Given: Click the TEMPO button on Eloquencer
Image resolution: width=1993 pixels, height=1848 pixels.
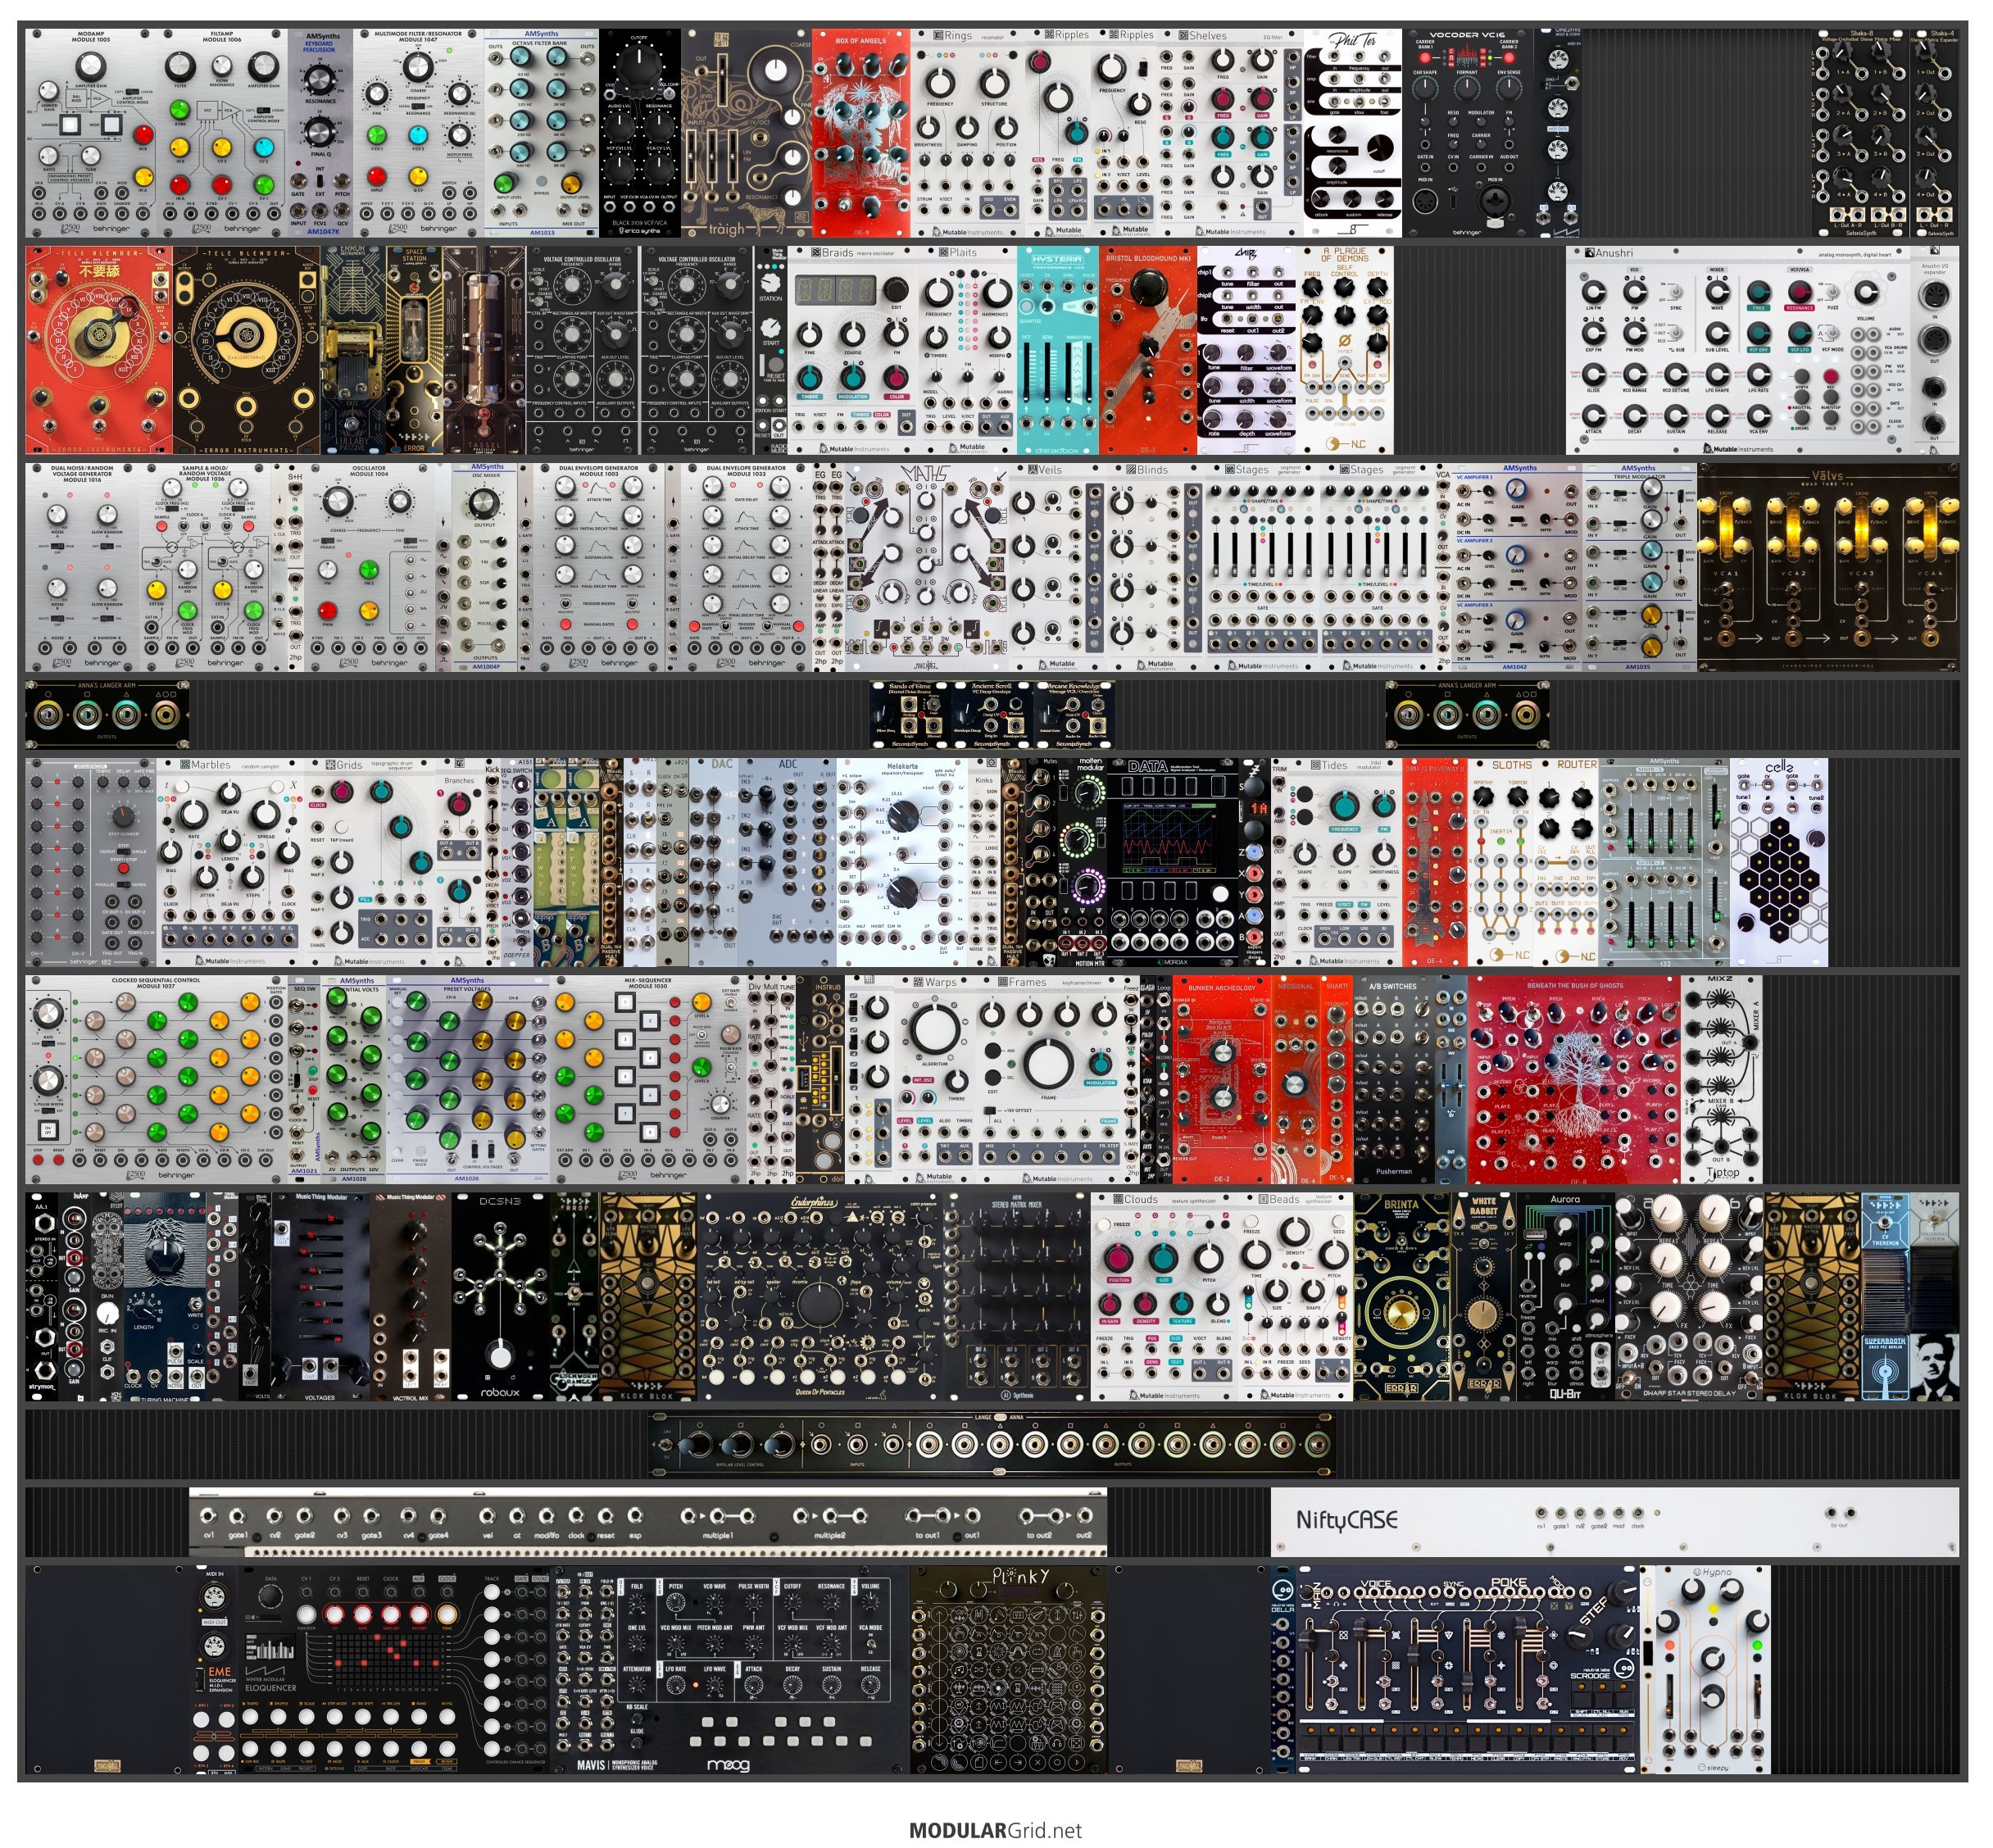Looking at the screenshot, I should pyautogui.click(x=251, y=1717).
